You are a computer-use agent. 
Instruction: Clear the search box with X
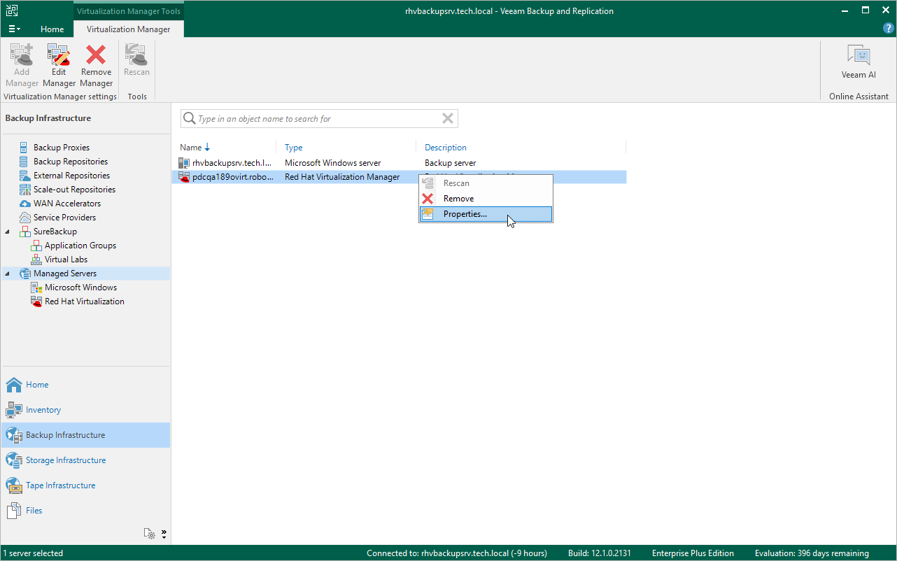[448, 119]
